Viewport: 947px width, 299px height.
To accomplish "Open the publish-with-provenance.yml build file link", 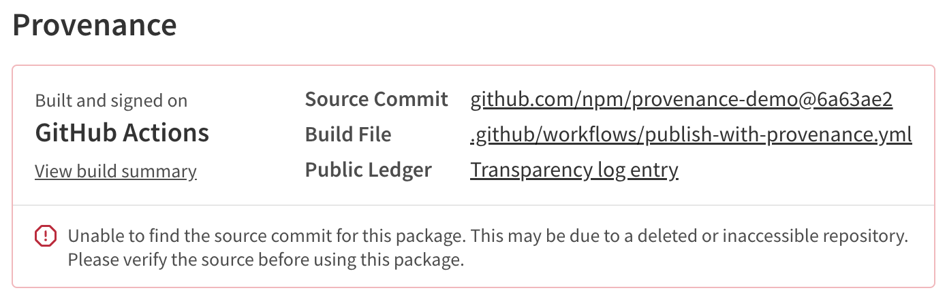I will 691,135.
